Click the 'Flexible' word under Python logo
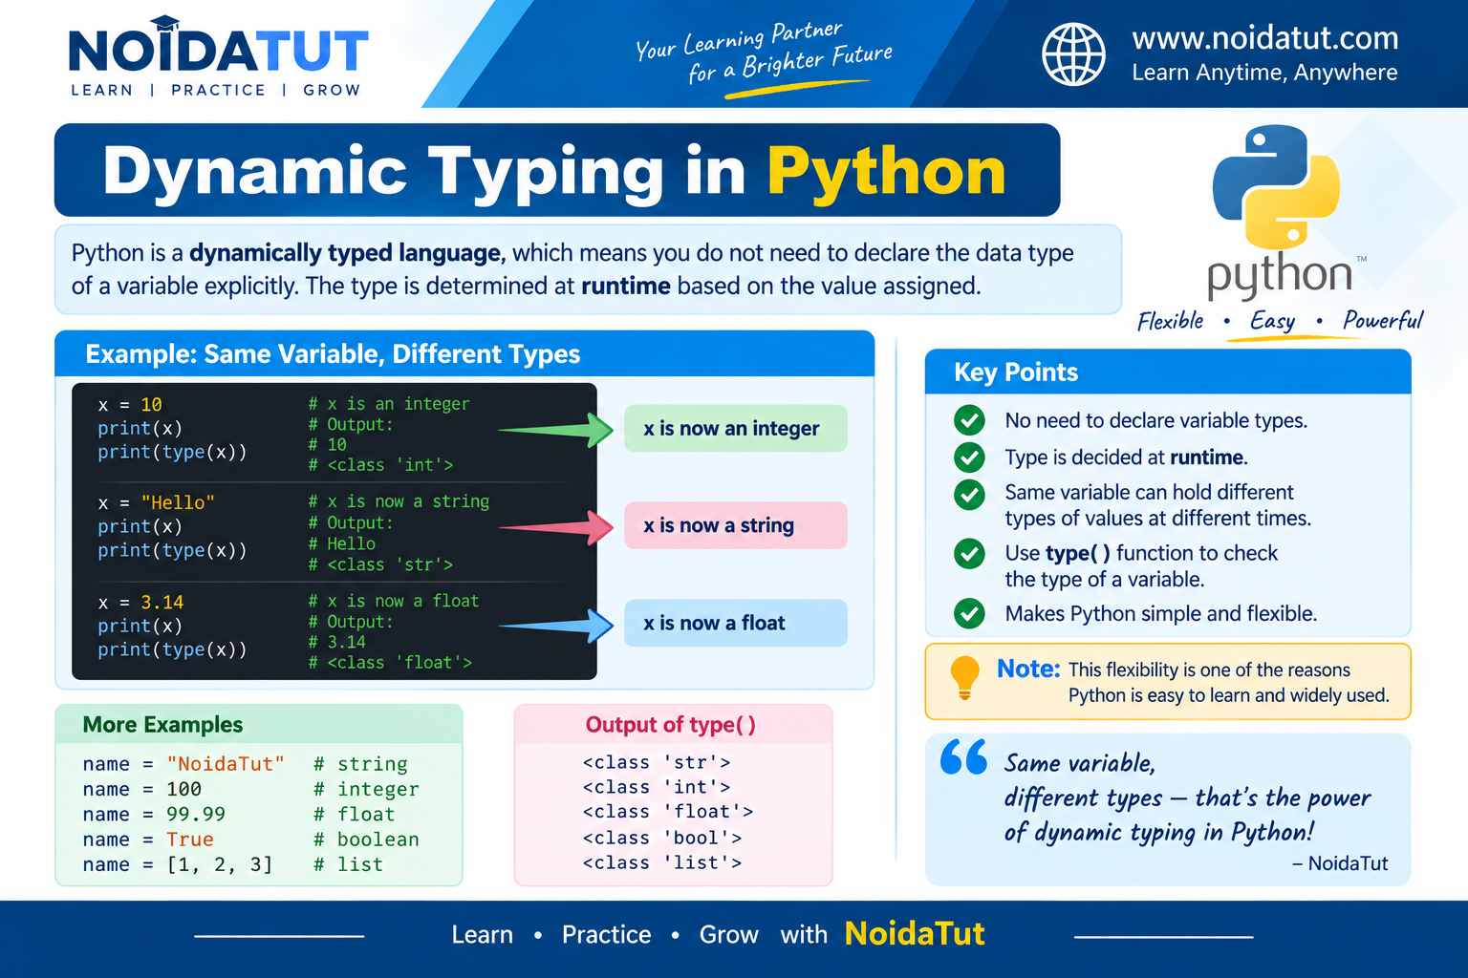 coord(1171,321)
